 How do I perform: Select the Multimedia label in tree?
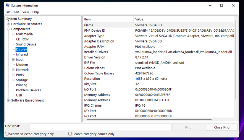click(x=24, y=34)
